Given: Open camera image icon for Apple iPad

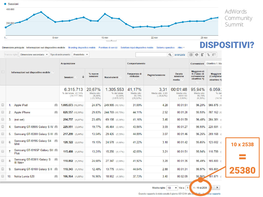Looking at the screenshot, I should coord(56,105).
